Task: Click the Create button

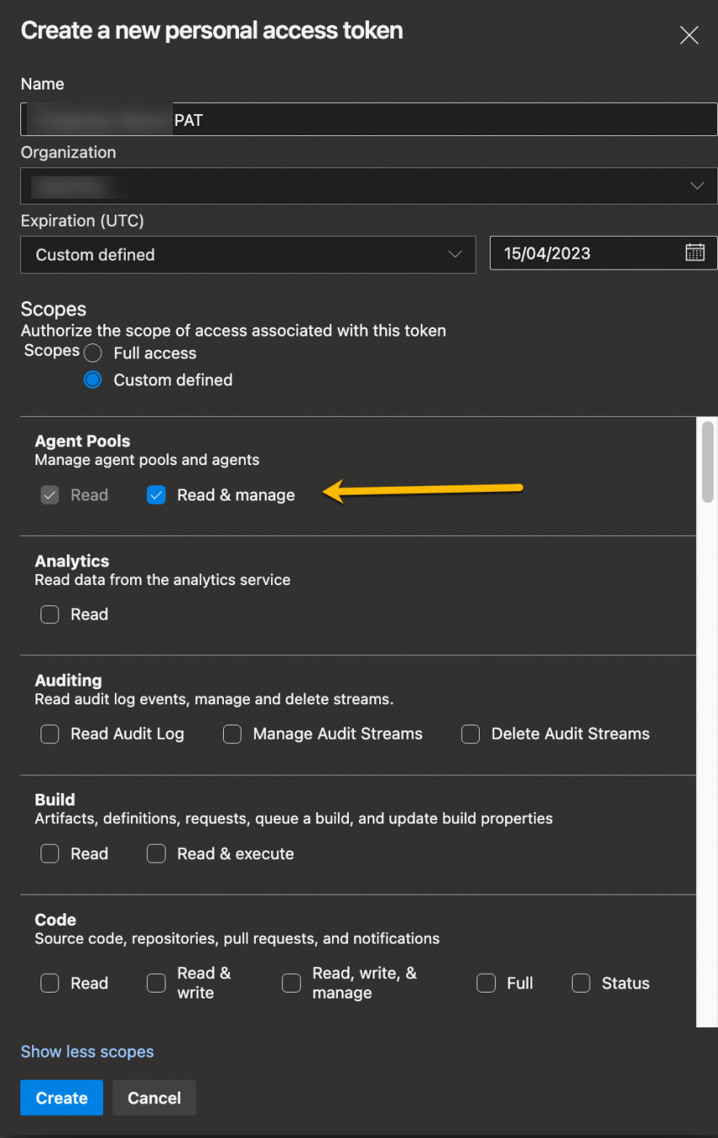Action: click(x=61, y=1097)
